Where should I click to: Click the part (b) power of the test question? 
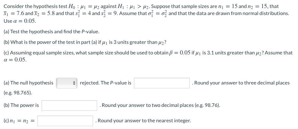[x=85, y=42]
